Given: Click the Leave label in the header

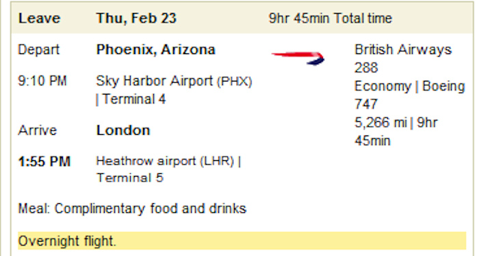Looking at the screenshot, I should pos(39,18).
